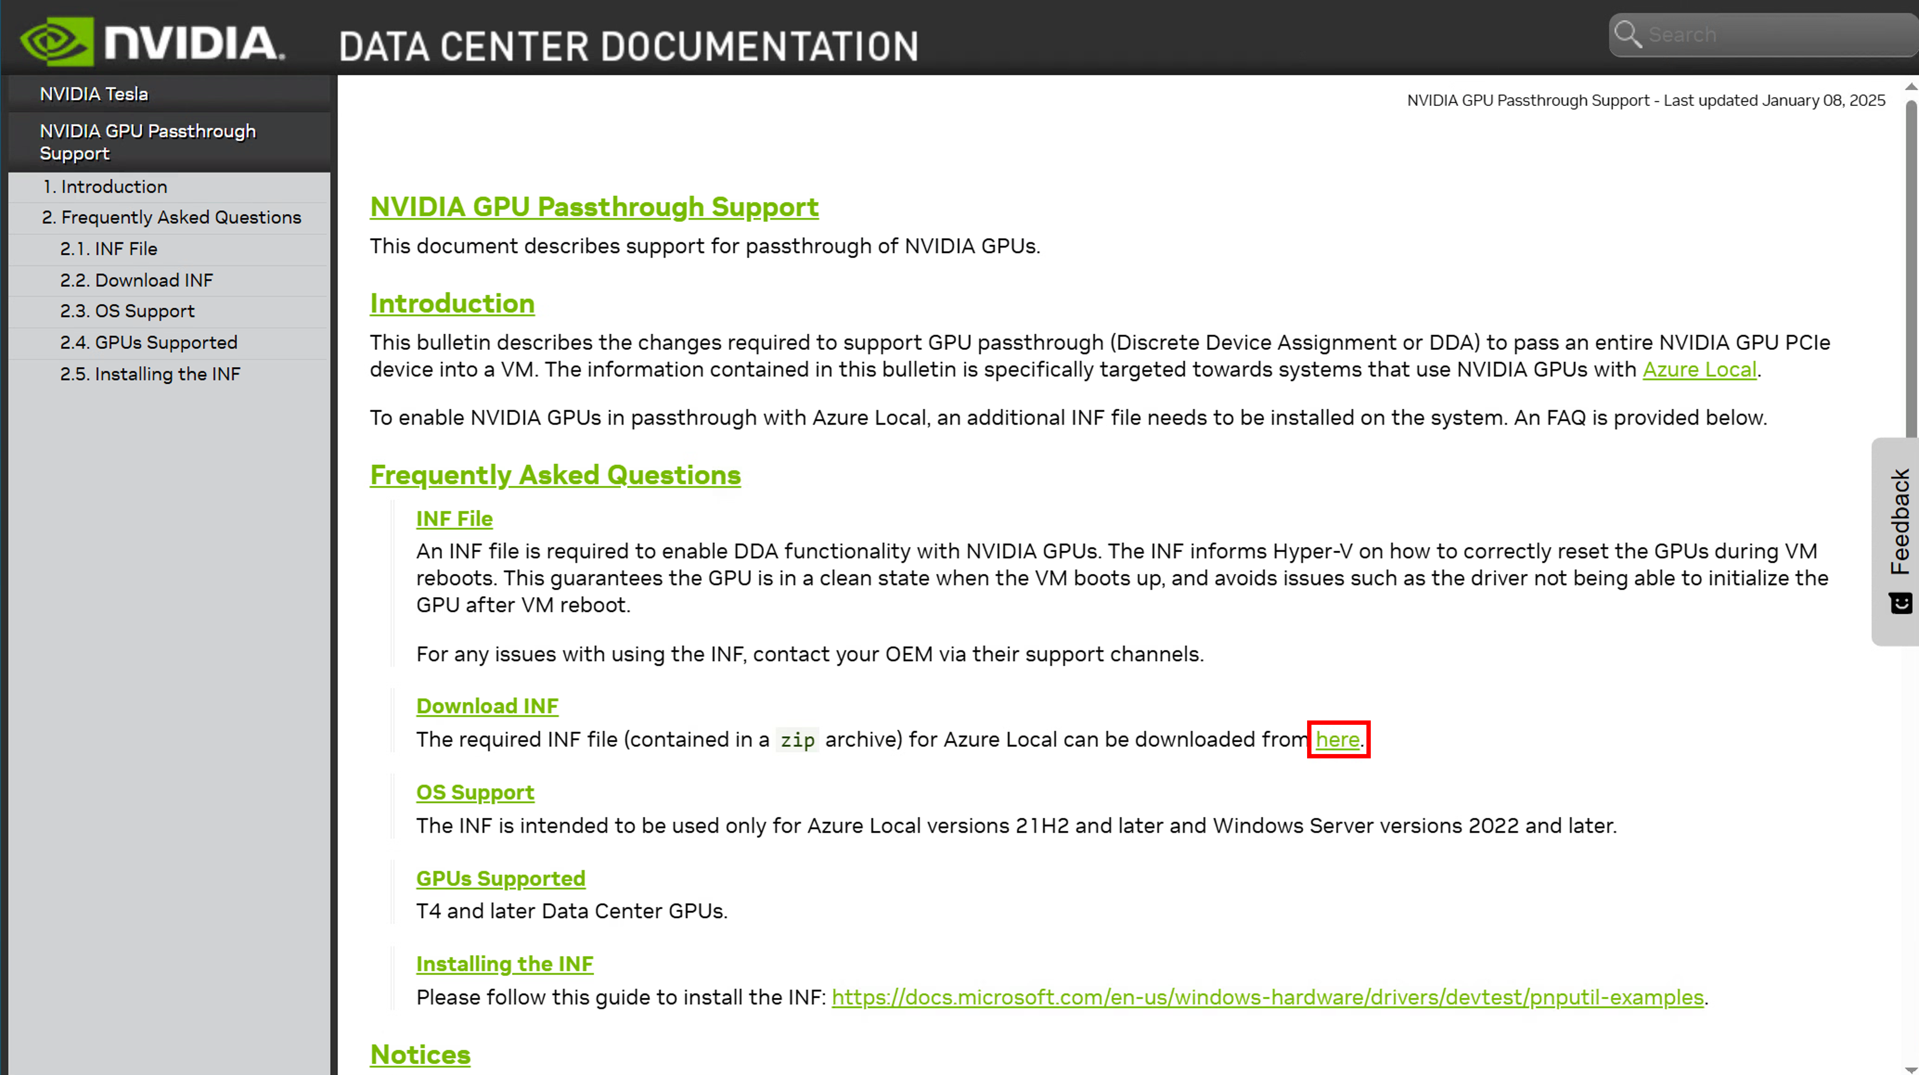Click the inline 'zip' code text
Viewport: 1919px width, 1075px height.
click(x=797, y=740)
